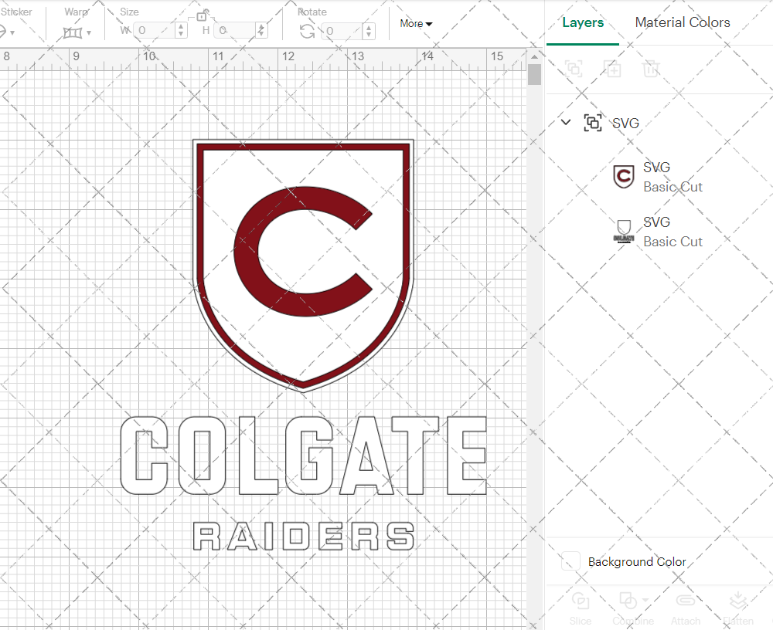
Task: Click the Attach paperclip icon
Action: (685, 601)
